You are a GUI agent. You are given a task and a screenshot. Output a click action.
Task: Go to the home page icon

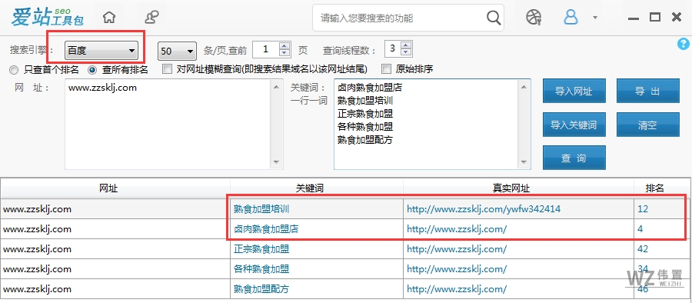pos(109,17)
